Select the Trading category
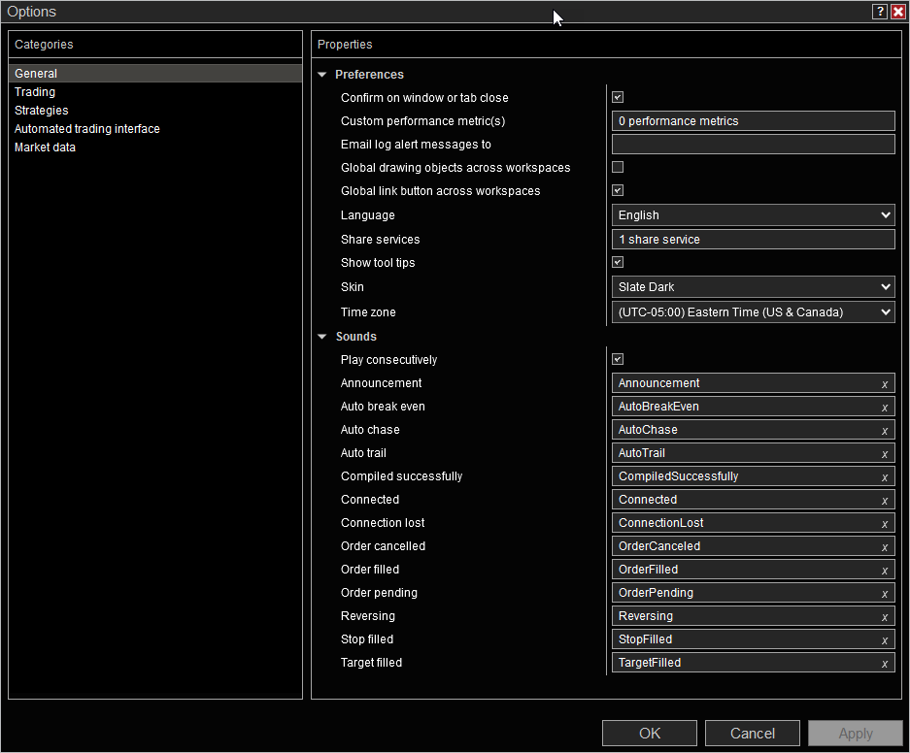The width and height of the screenshot is (910, 753). (x=35, y=92)
